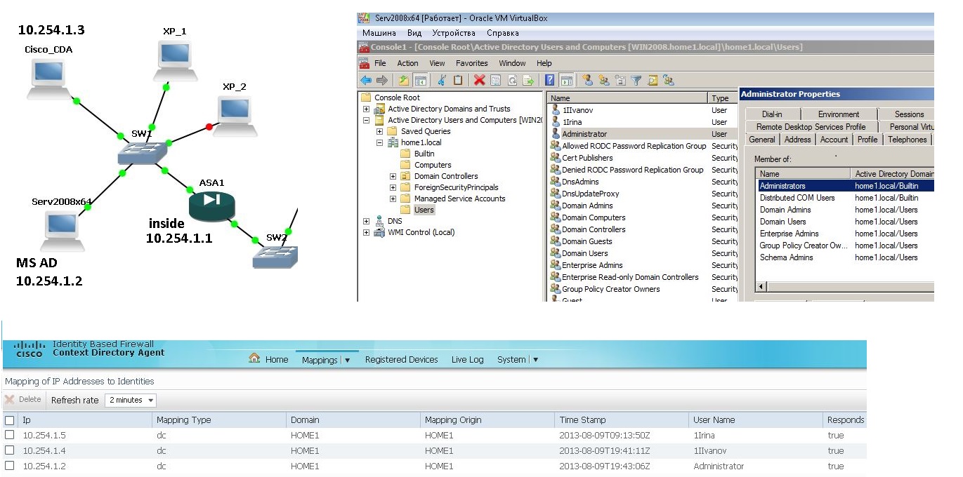This screenshot has height=477, width=963.
Task: Click the Forward arrow in the MMC toolbar
Action: pos(381,80)
